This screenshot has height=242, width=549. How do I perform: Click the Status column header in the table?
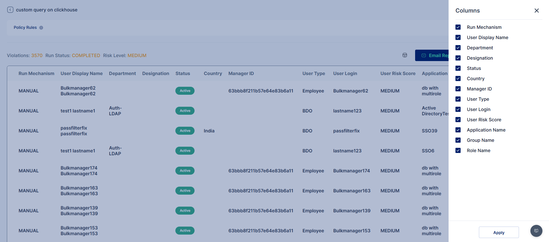(183, 73)
